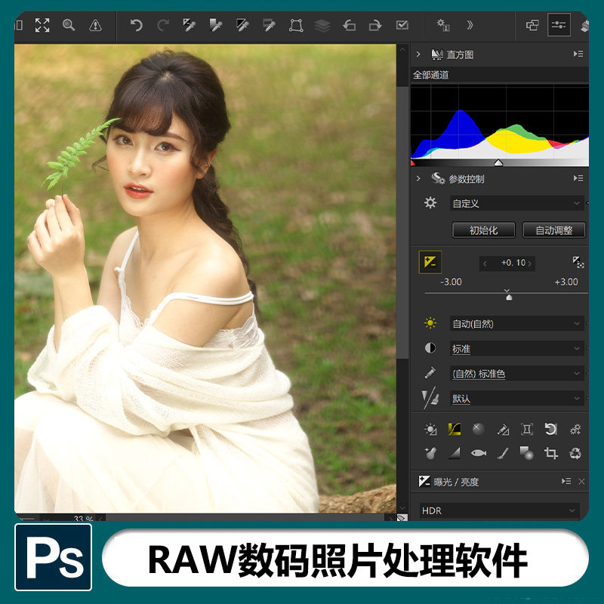The height and width of the screenshot is (604, 604).
Task: Open the 直方图 panel options menu
Action: (578, 54)
